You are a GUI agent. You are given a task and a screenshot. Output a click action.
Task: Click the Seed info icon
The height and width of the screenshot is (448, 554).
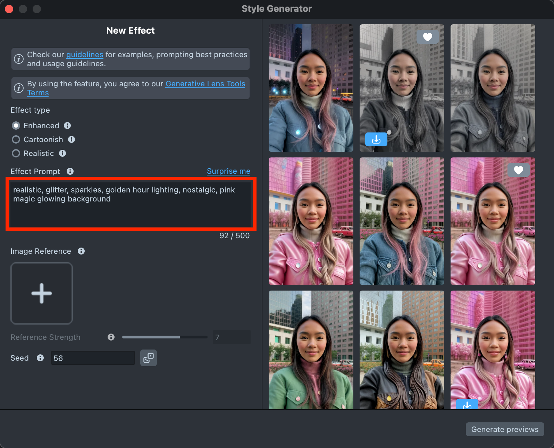click(40, 358)
